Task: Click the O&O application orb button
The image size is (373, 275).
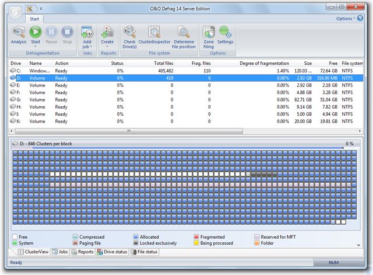Action: click(x=16, y=12)
